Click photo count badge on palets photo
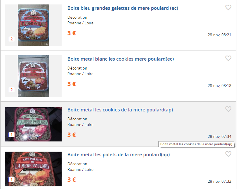This screenshot has height=189, width=237. pyautogui.click(x=12, y=179)
